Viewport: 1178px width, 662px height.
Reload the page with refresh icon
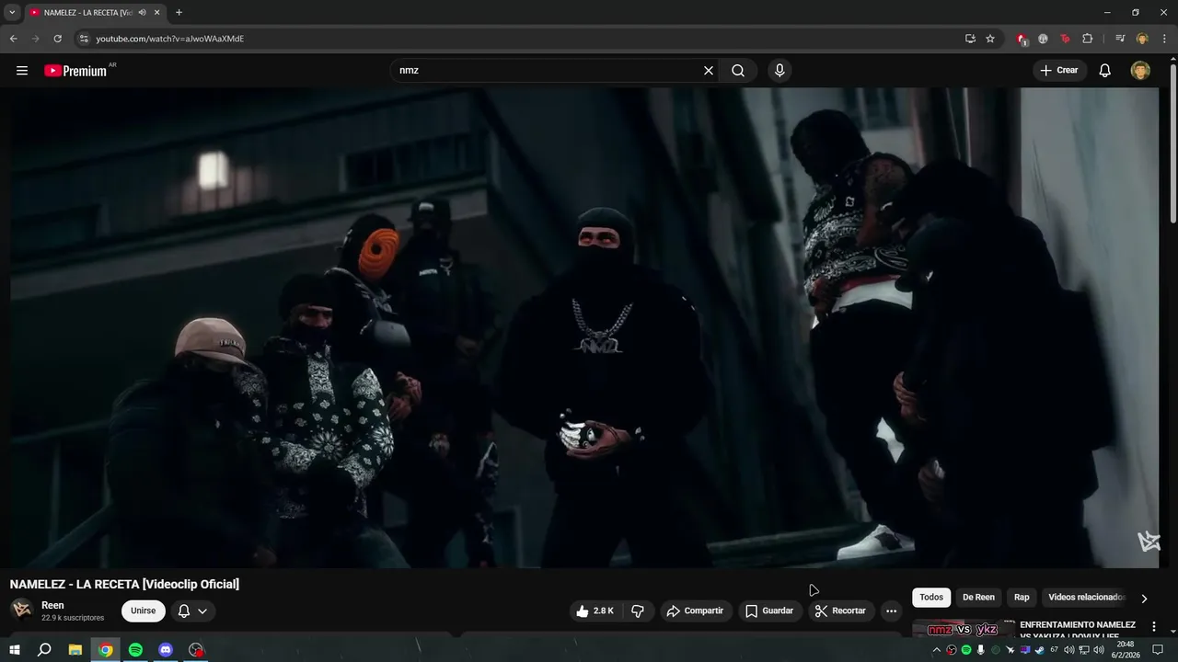(x=57, y=39)
